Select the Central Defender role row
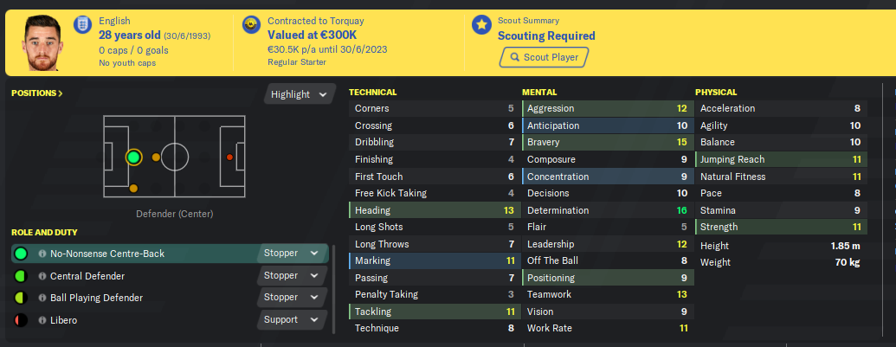The image size is (896, 347). (170, 276)
